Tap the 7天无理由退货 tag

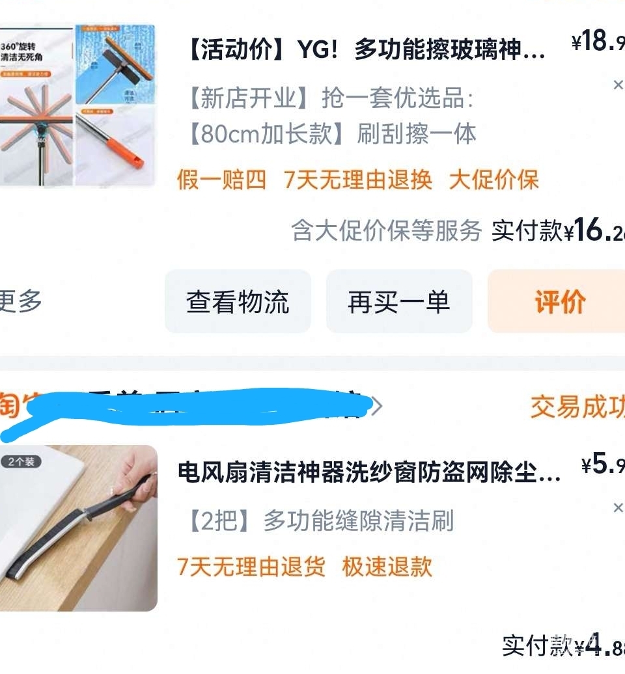tap(251, 566)
